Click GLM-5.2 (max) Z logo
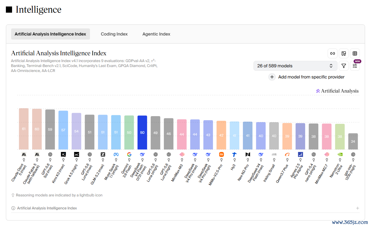 (x=103, y=154)
